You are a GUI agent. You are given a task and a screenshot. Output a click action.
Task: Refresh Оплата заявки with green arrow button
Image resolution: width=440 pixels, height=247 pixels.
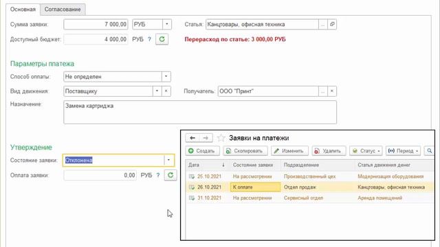click(170, 176)
